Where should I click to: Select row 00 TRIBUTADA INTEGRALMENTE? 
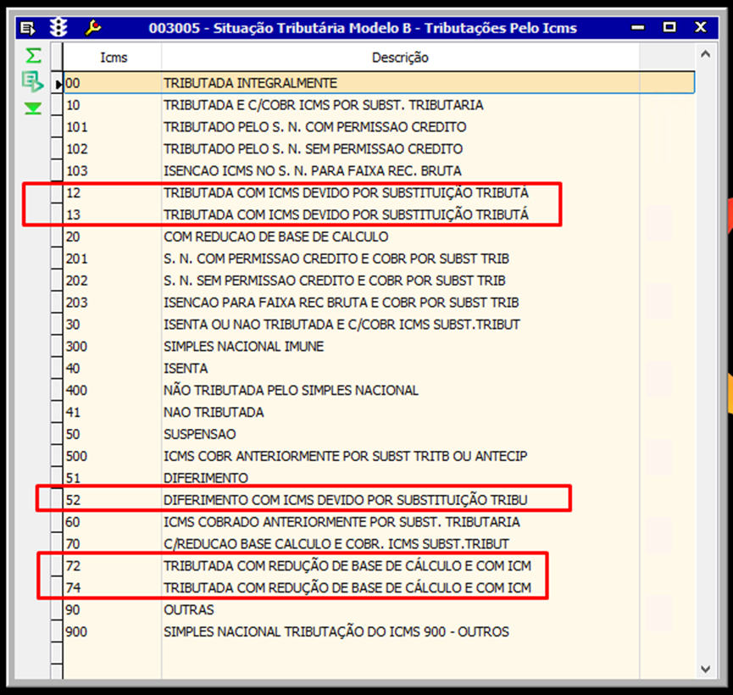click(379, 83)
